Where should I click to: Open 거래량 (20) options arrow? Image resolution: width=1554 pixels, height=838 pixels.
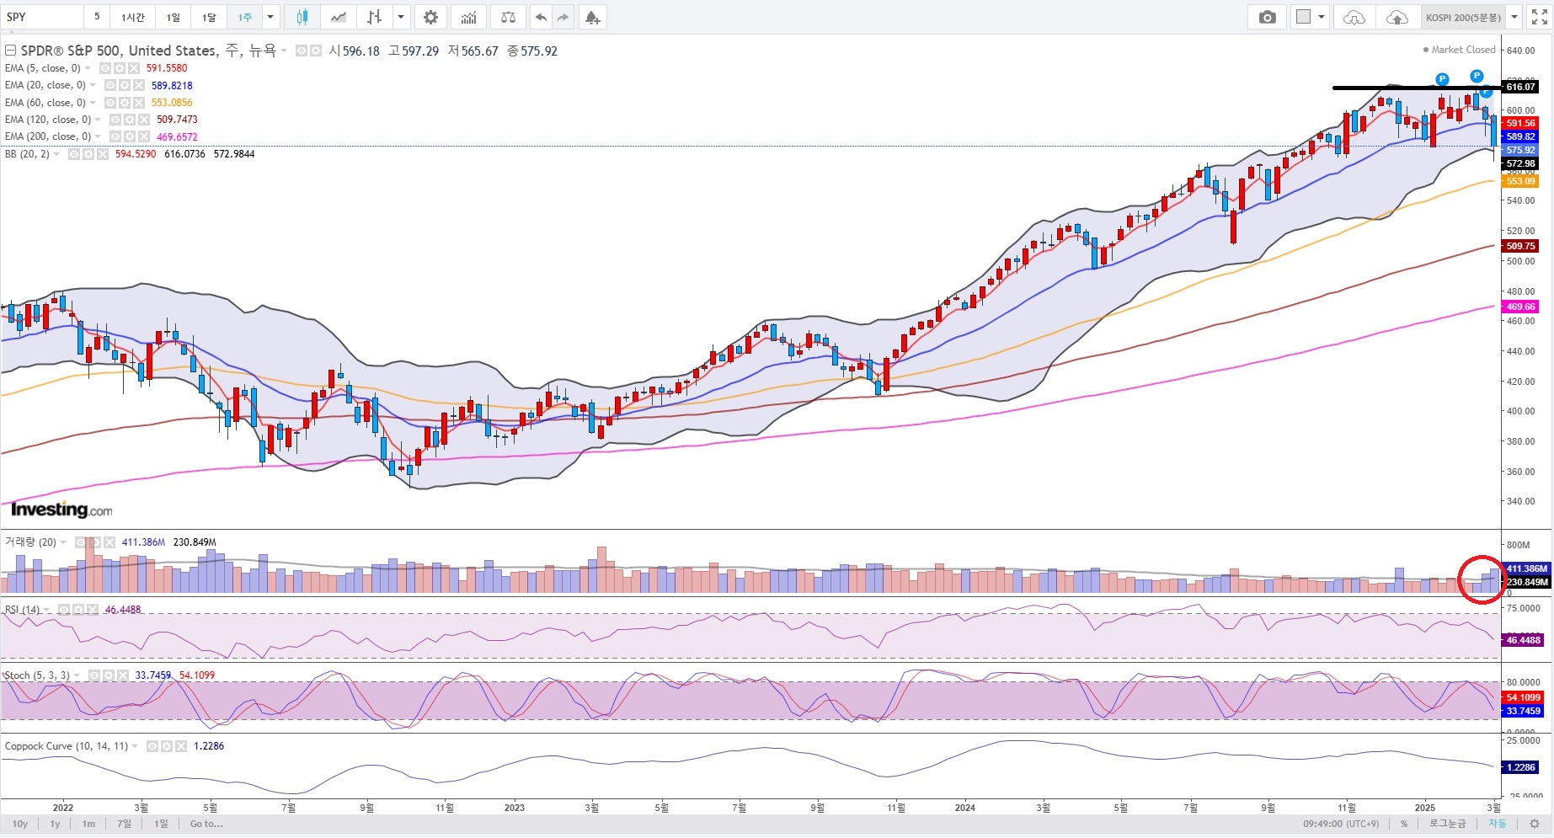[63, 542]
